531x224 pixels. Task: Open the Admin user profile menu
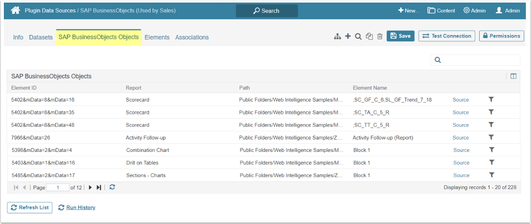pos(507,11)
